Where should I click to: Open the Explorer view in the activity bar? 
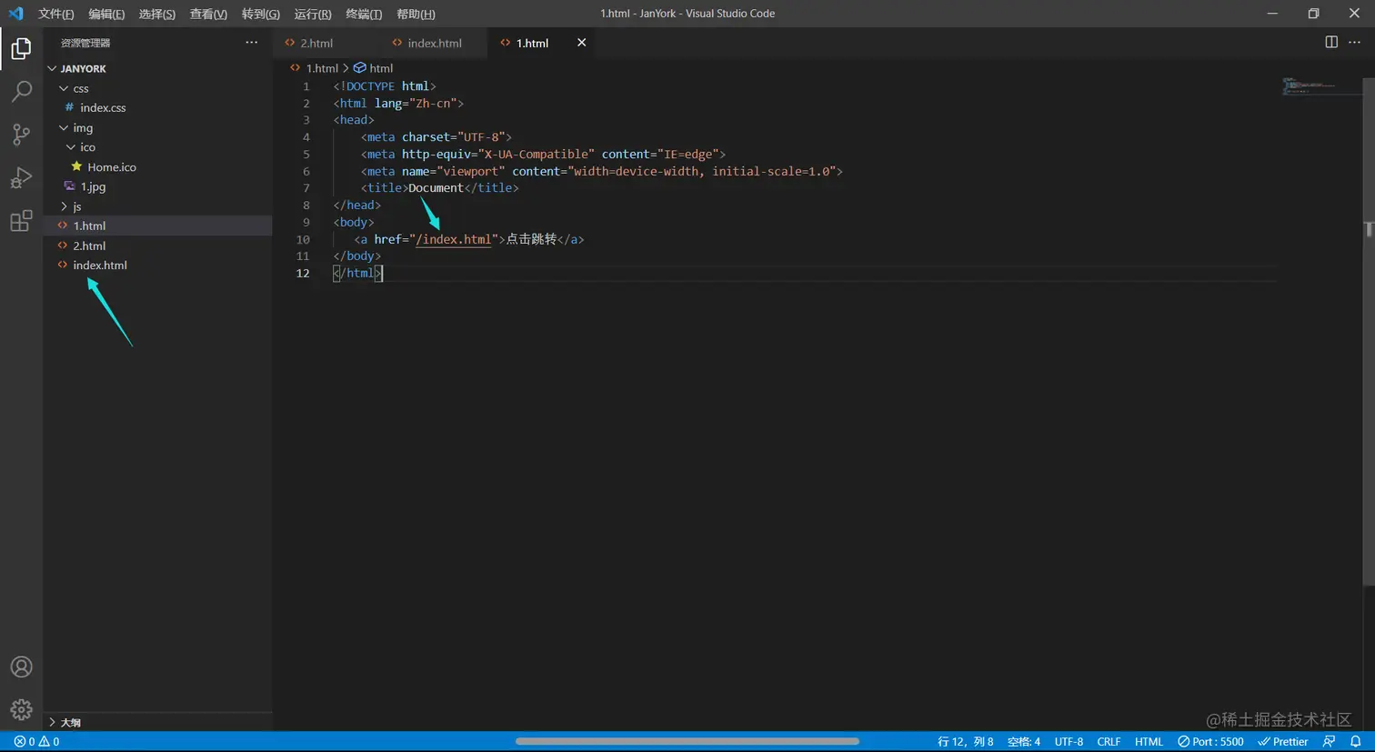[x=21, y=47]
